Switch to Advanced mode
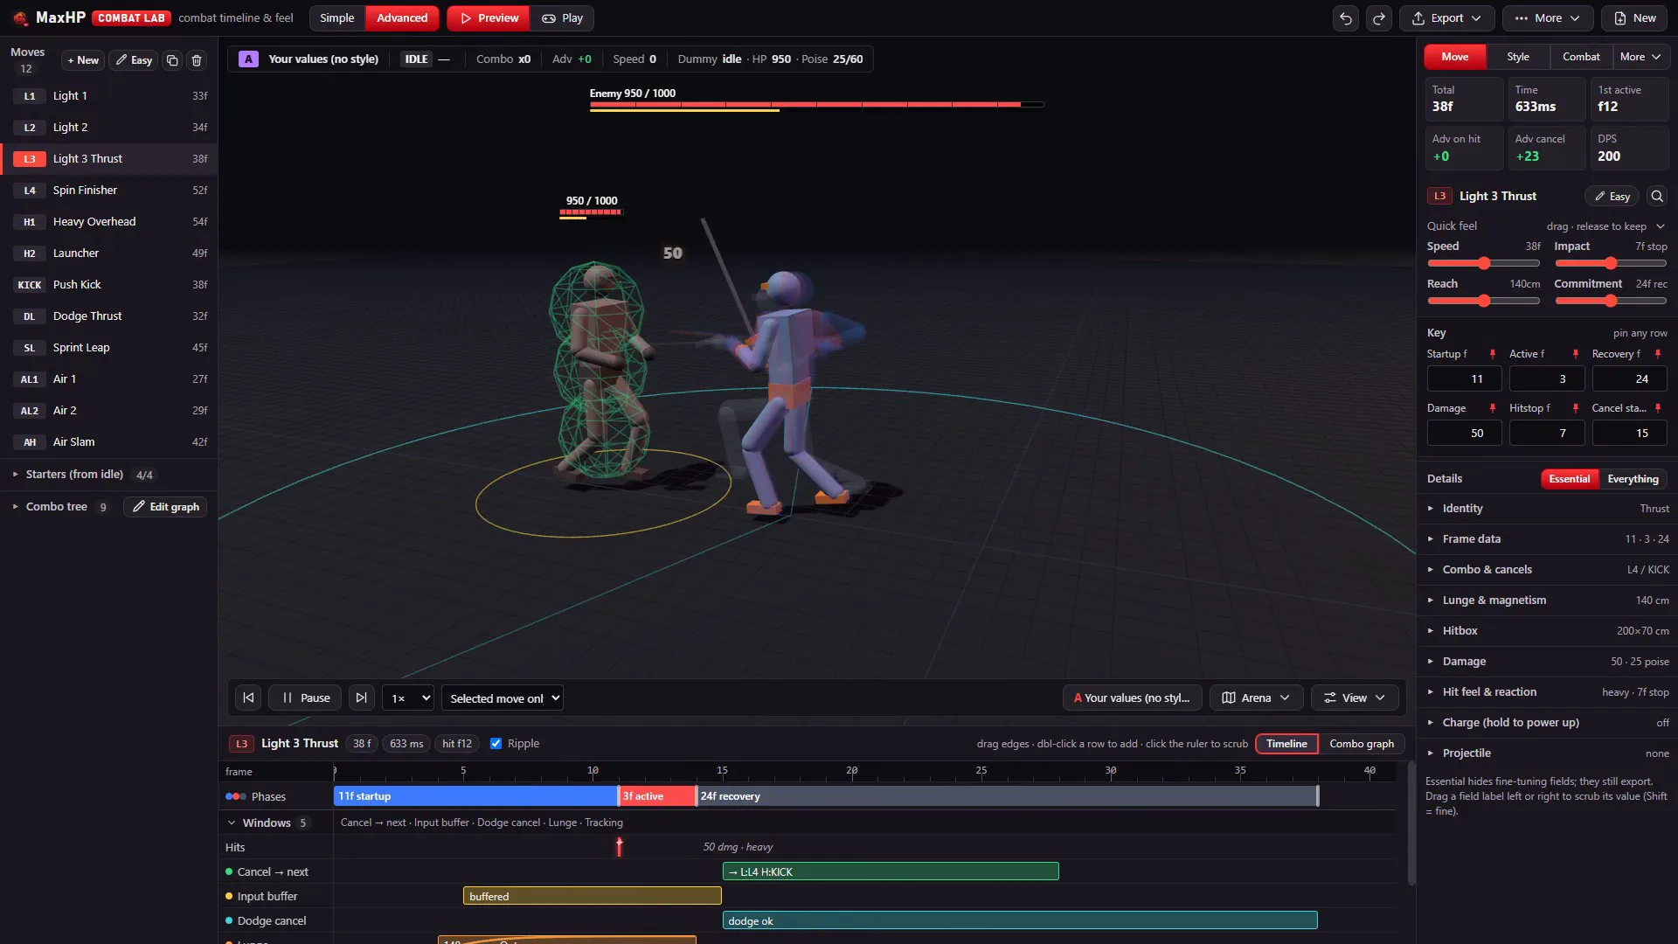Viewport: 1678px width, 944px height. point(402,17)
